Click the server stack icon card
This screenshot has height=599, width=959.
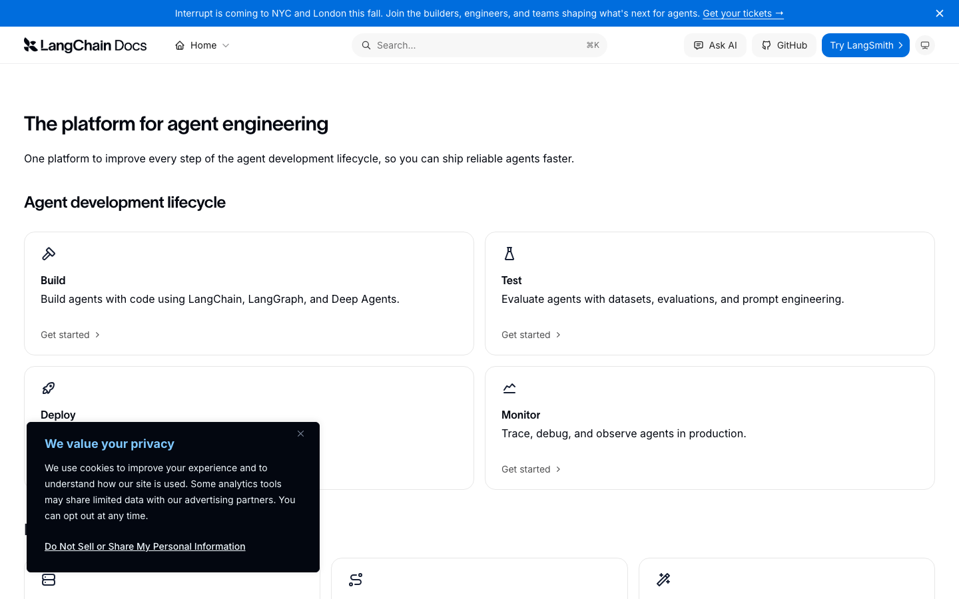coord(49,580)
